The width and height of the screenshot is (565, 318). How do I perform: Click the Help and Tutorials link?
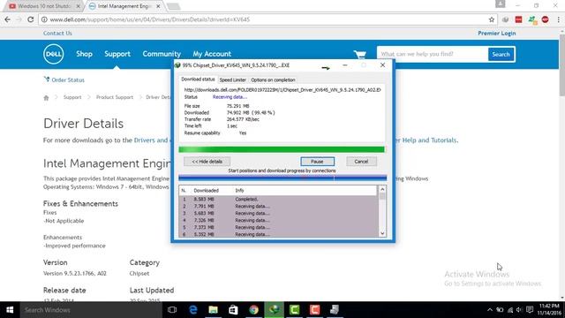tap(426, 140)
